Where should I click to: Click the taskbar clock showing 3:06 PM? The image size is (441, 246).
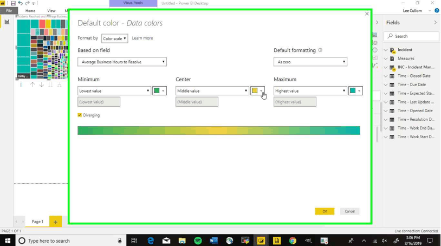[413, 241]
